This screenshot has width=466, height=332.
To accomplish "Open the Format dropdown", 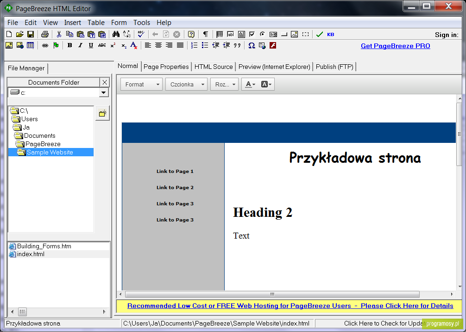I will pyautogui.click(x=141, y=84).
